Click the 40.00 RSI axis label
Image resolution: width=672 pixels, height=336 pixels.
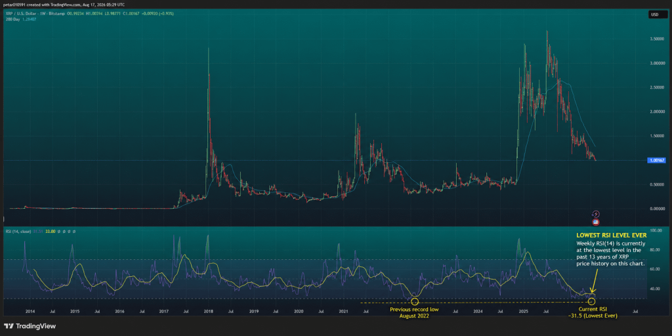tap(656, 289)
